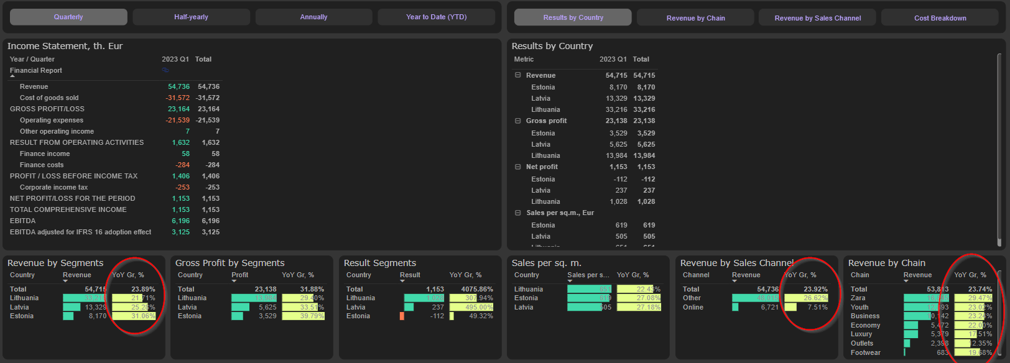Click sort arrow under Revenue in Revenue by Segments
Screen dimensions: 1010x363
[65, 281]
